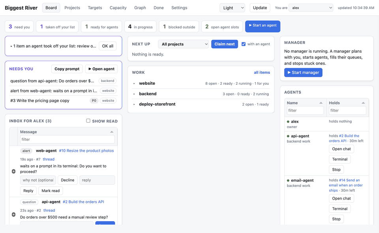
Task: Sort agents by the Holds column arrow
Action: click(363, 103)
